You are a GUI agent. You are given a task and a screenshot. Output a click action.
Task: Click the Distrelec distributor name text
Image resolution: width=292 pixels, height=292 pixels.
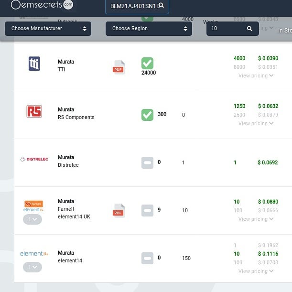[x=68, y=165]
